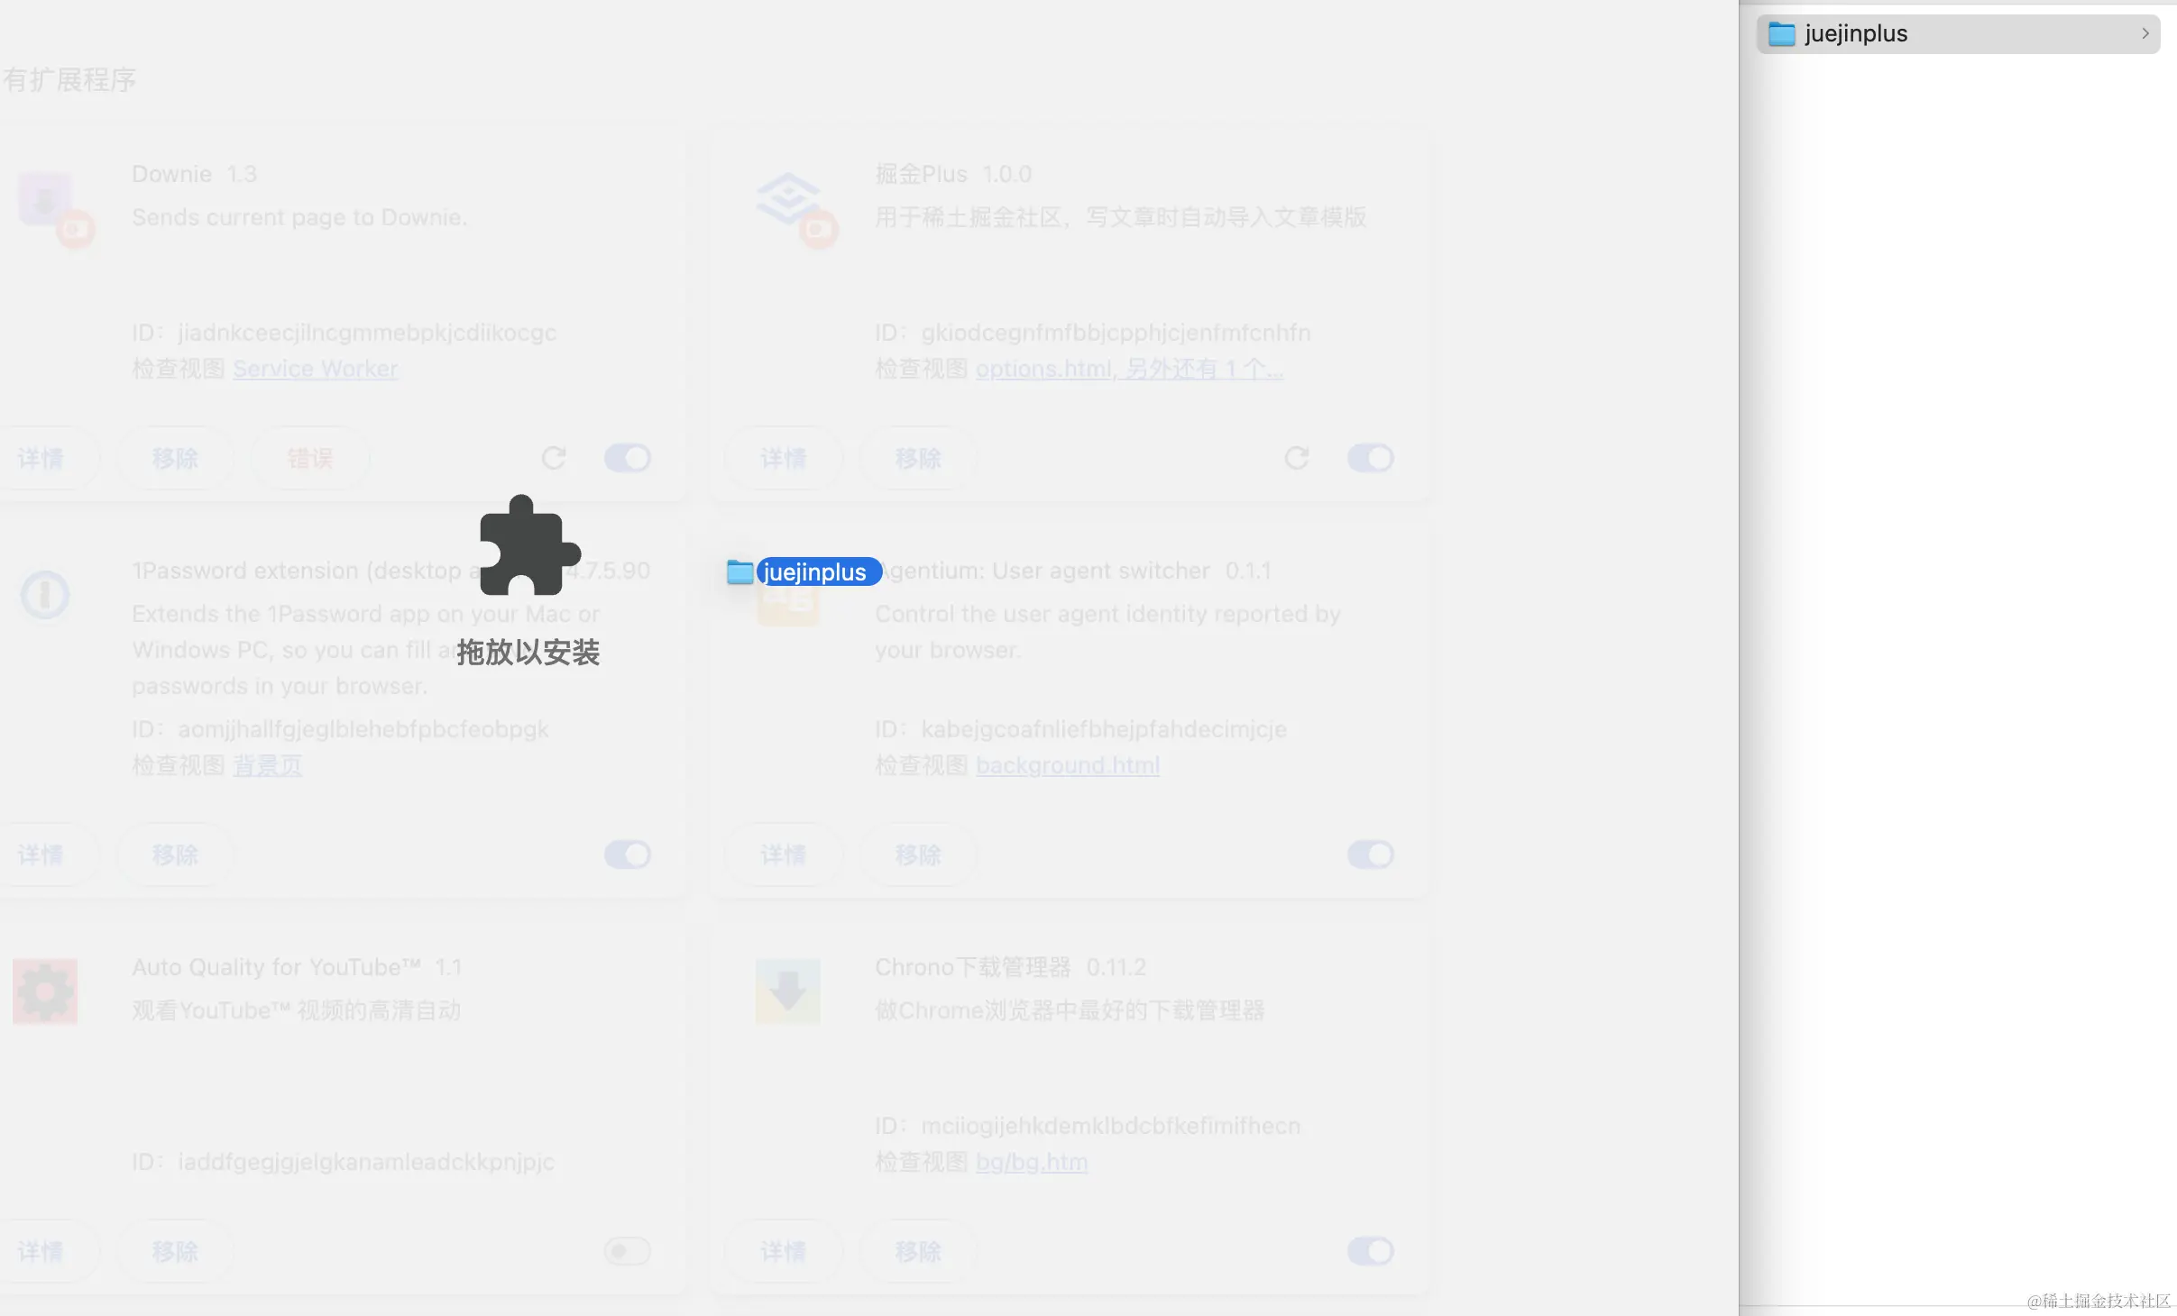The width and height of the screenshot is (2177, 1316).
Task: Click the Downie extension icon
Action: click(x=46, y=201)
